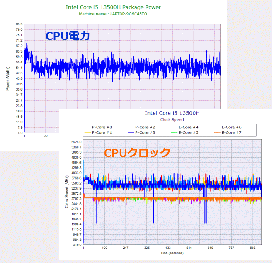Click the 319.0 value on clock axis
Screen dimensions: 272x263
tap(78, 245)
